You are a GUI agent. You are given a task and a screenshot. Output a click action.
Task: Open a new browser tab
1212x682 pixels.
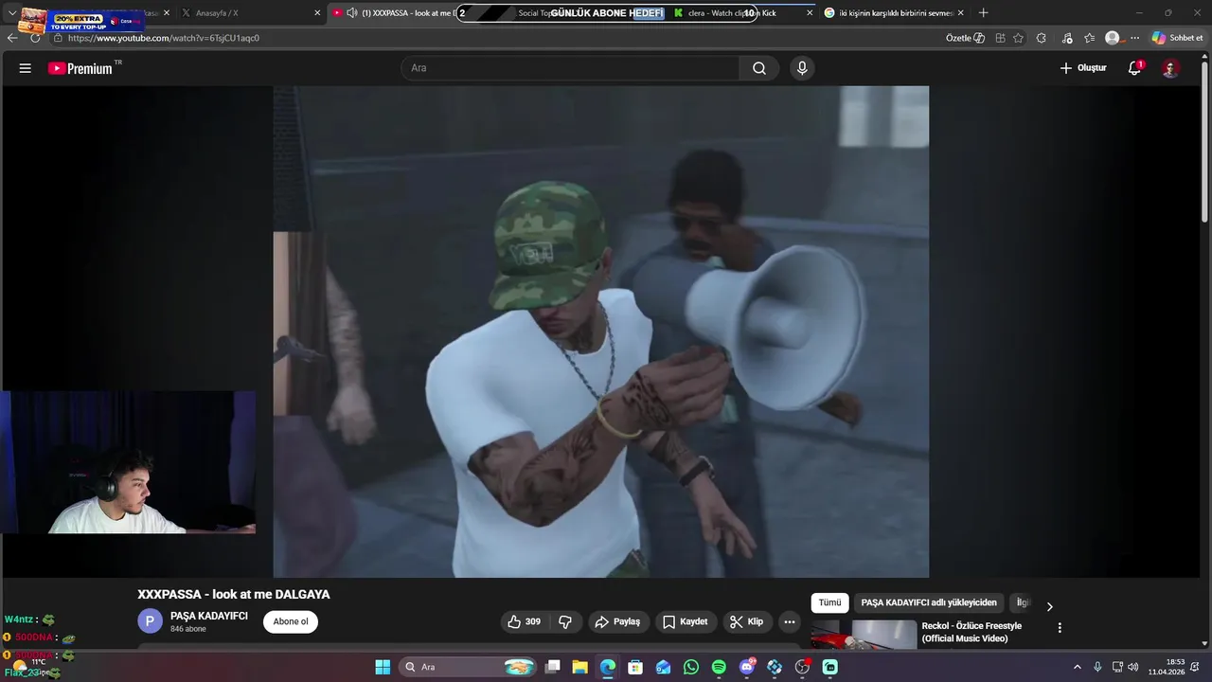(983, 13)
